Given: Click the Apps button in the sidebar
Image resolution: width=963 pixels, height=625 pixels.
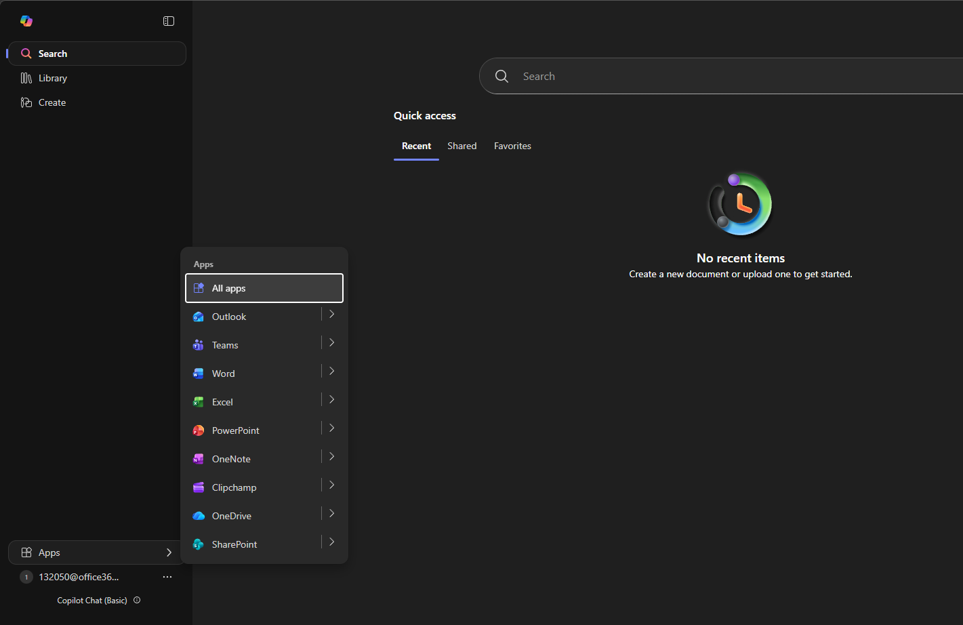Looking at the screenshot, I should [x=96, y=552].
